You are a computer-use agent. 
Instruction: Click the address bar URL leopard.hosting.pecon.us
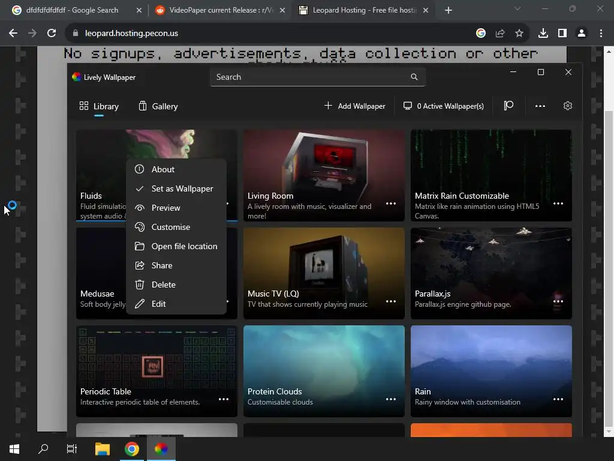131,34
